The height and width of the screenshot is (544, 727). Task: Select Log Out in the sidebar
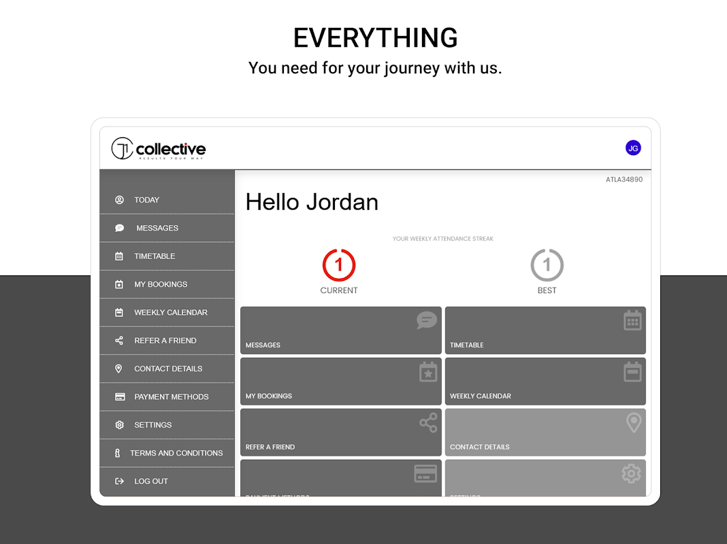(x=167, y=481)
